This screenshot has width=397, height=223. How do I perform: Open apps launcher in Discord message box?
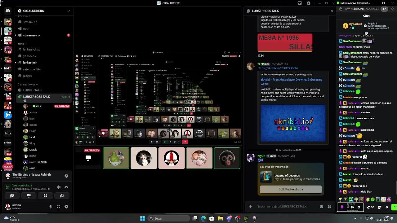(329, 207)
